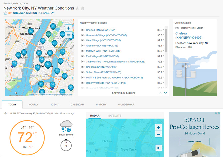223x157 pixels.
Task: Open Gramercy (KNYNEWYO1343) link
Action: pyautogui.click(x=102, y=46)
